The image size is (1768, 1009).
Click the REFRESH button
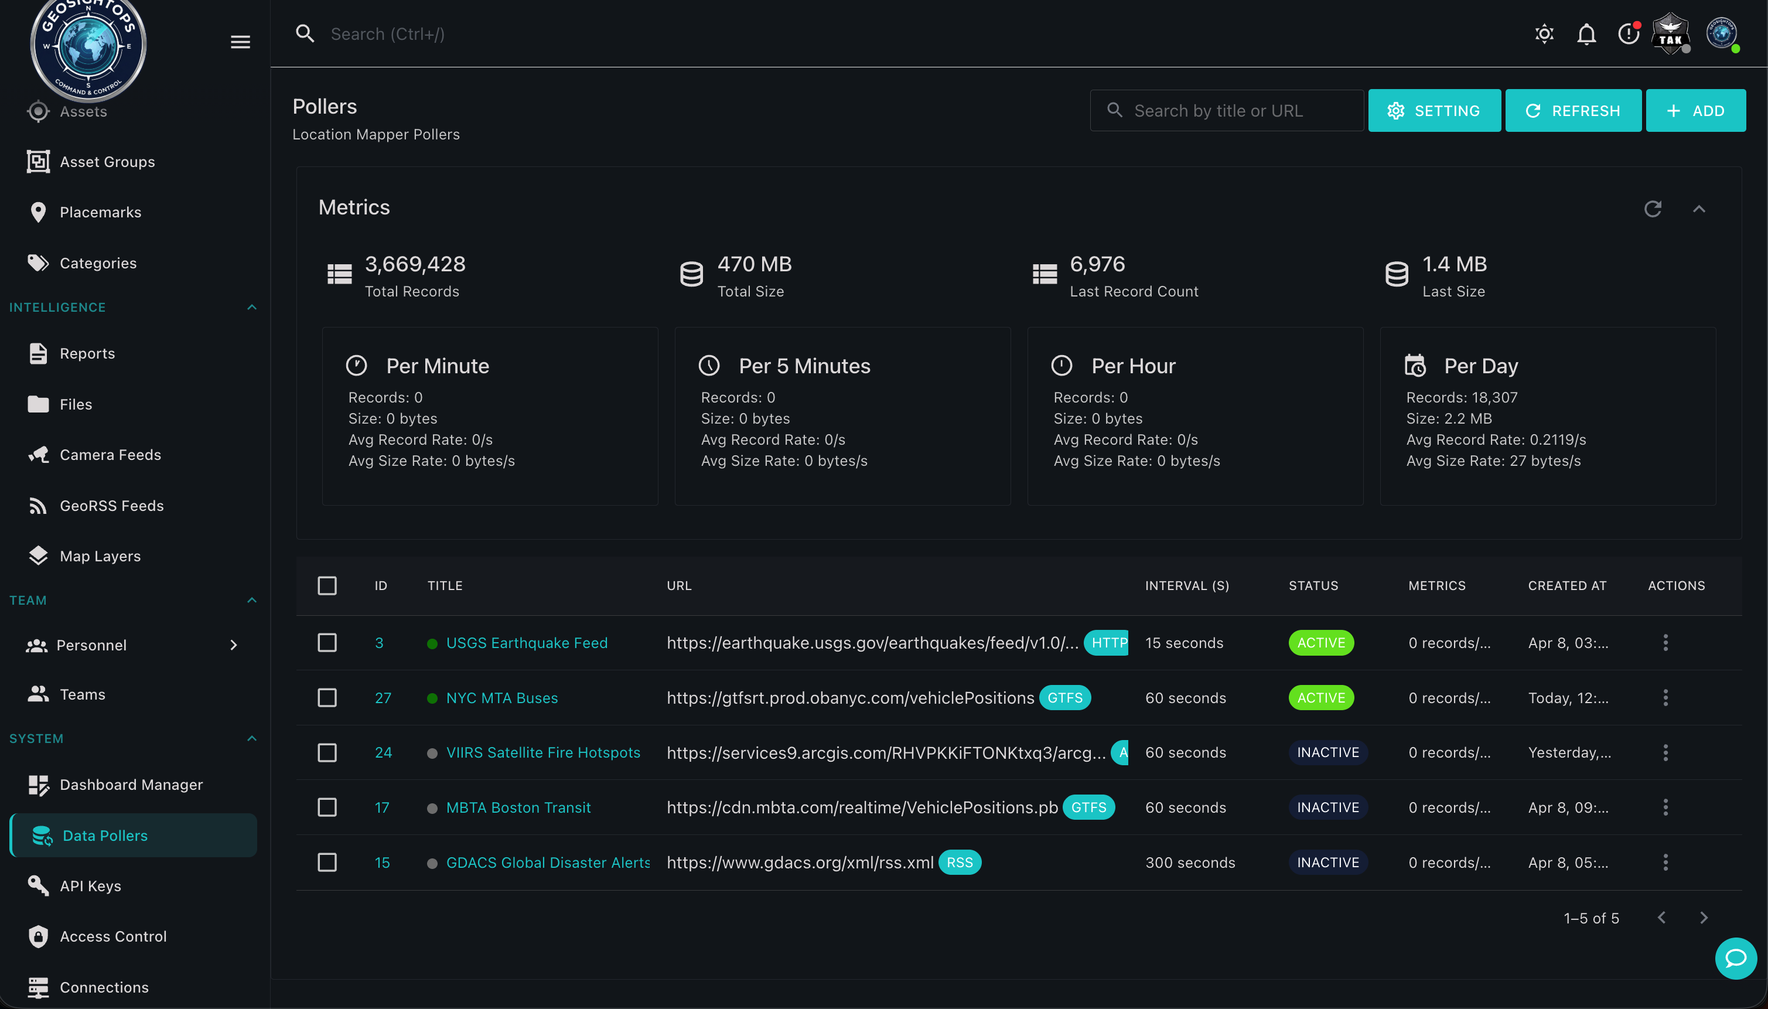pos(1573,110)
